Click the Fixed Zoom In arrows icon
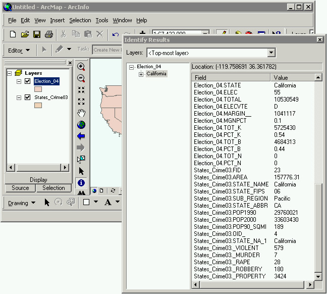This screenshot has height=294, width=327. [81, 90]
